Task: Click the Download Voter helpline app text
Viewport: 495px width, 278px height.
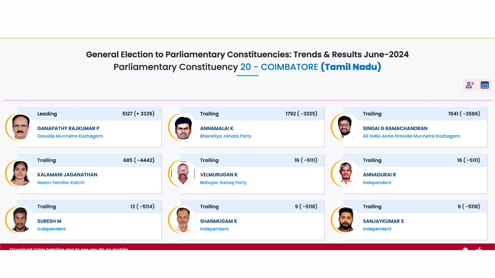Action: (69, 249)
